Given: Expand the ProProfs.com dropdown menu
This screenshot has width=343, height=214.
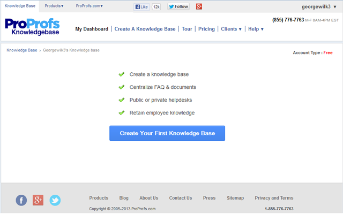Looking at the screenshot, I should click(90, 6).
